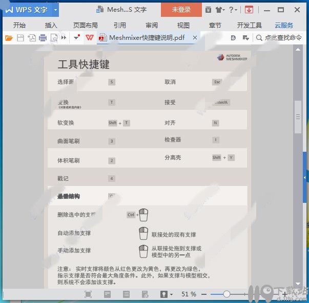
Task: Click the 对齐 label
Action: pos(170,123)
